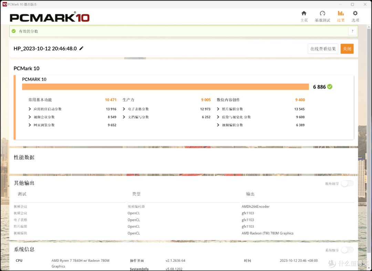This screenshot has height=271, width=372.
Task: Click the CPU value AMD Ryzen 7 7840H
Action: click(x=80, y=263)
